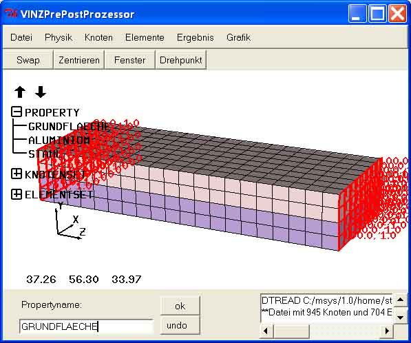Click the down arrow icon above tree

pyautogui.click(x=41, y=92)
